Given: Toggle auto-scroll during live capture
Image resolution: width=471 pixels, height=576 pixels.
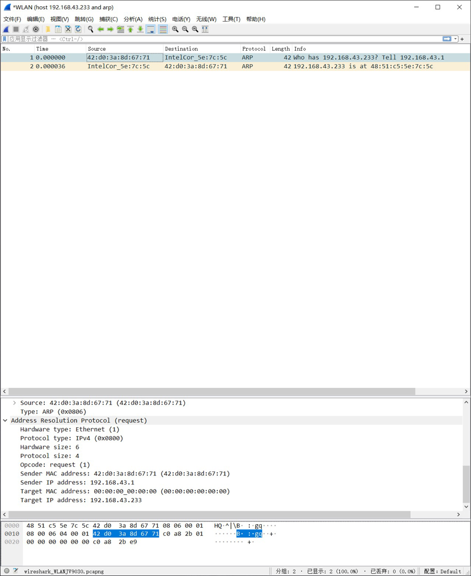Looking at the screenshot, I should (x=150, y=30).
